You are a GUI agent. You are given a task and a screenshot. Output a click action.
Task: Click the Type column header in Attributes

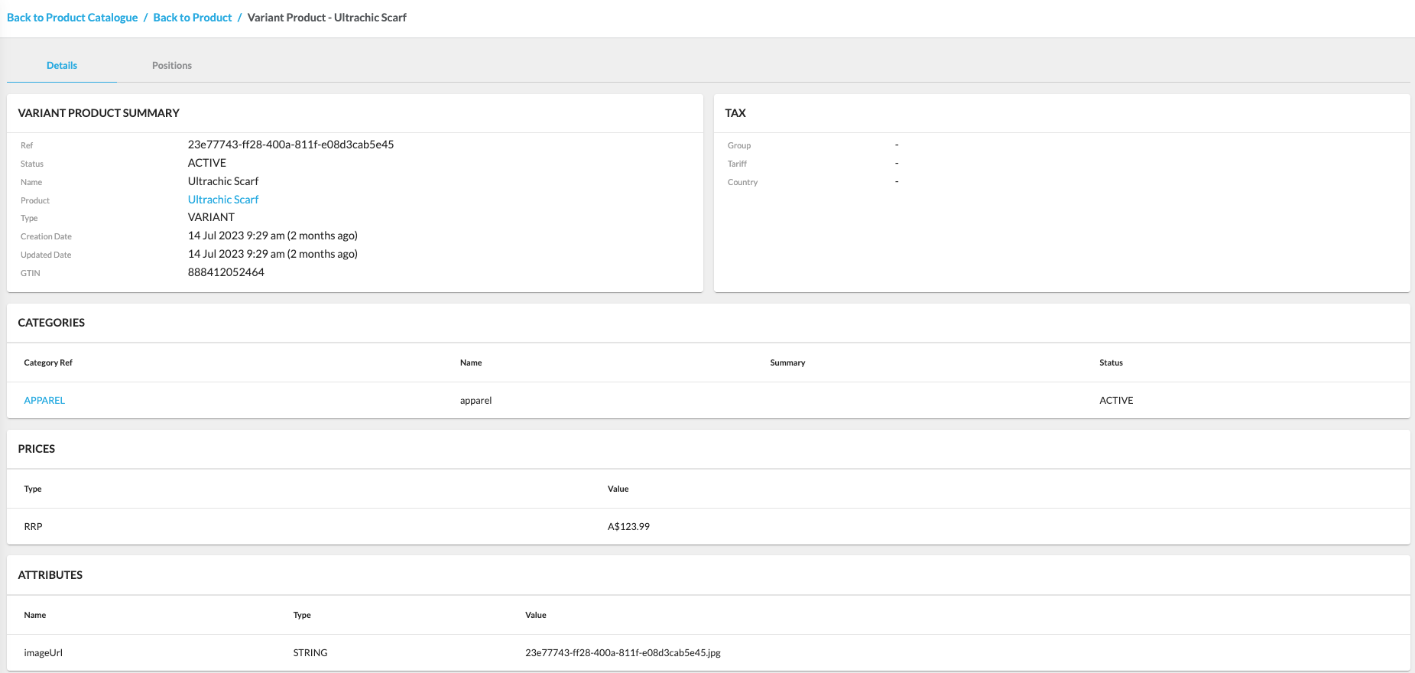tap(302, 616)
